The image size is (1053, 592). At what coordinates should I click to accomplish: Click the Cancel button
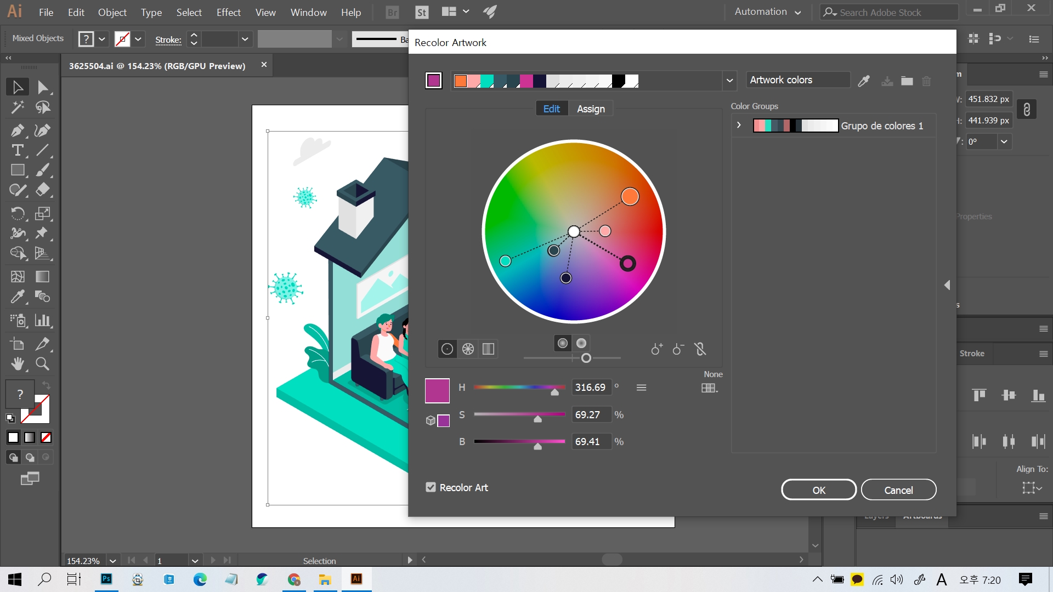click(x=898, y=490)
